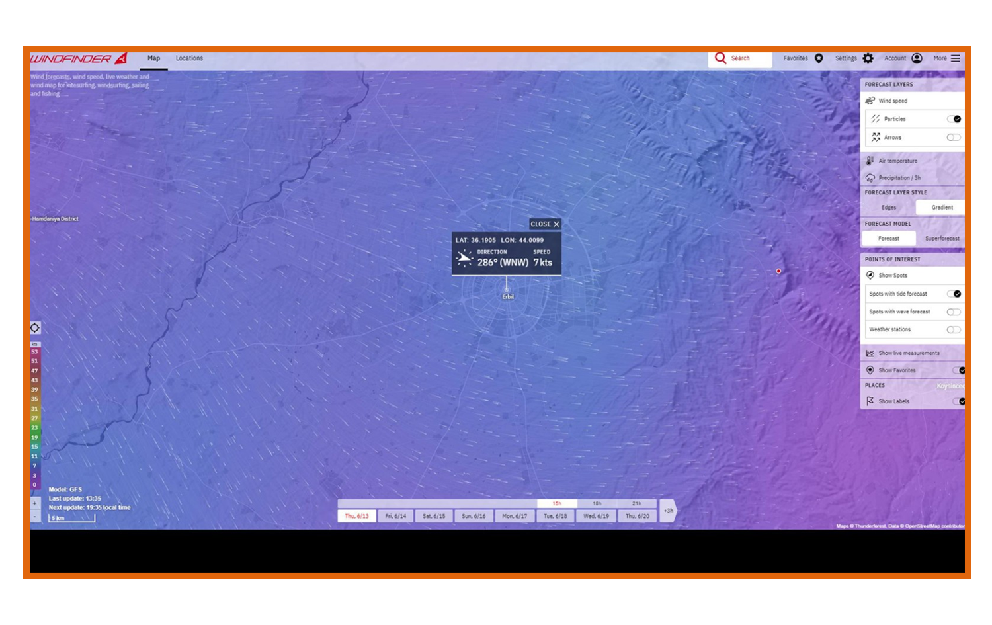Screen dimensions: 992x625
Task: Close the wind info popup
Action: point(545,224)
